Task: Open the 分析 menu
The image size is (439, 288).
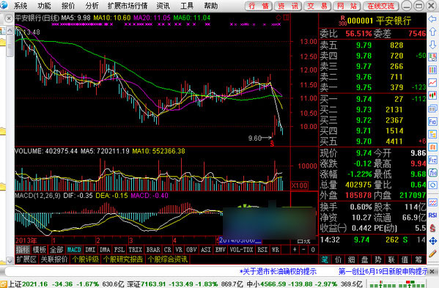Action: pos(92,6)
